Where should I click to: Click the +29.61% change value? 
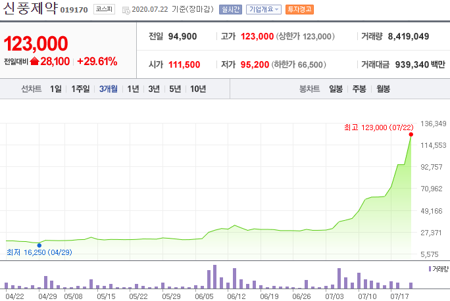click(x=97, y=61)
